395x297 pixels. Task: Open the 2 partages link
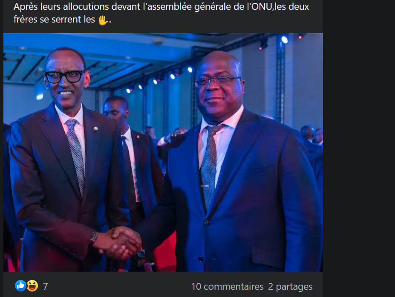click(290, 286)
